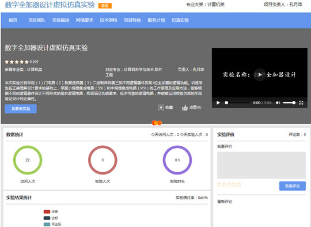Select the 技术架构 tab
311x227 pixels.
tap(108, 20)
